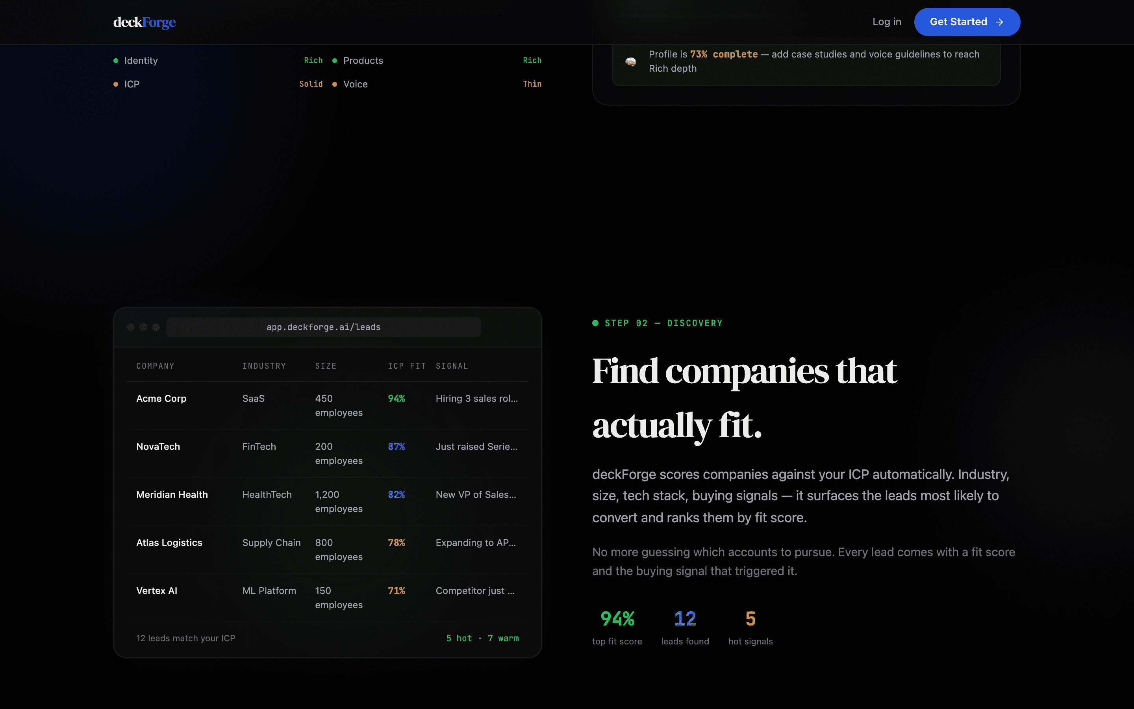Click the deckForge logo

[145, 22]
